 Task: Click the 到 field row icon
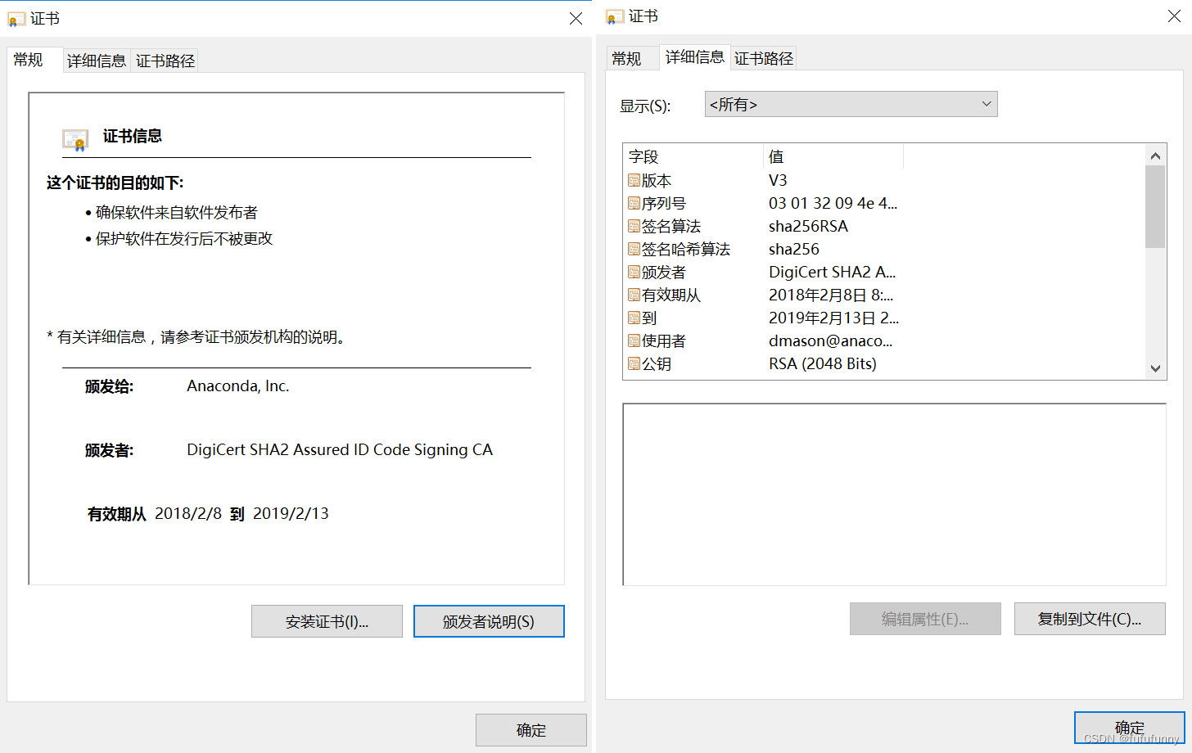(x=634, y=318)
